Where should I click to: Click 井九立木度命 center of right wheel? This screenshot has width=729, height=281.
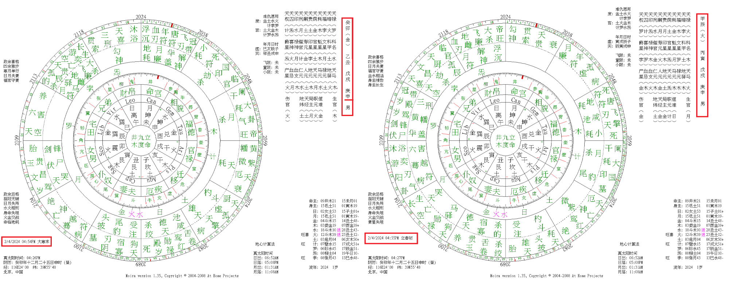(x=505, y=141)
